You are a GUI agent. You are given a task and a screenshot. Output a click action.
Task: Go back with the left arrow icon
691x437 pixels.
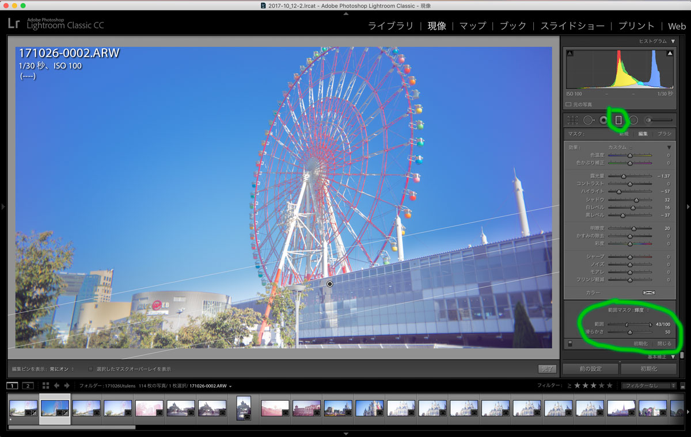coord(57,385)
